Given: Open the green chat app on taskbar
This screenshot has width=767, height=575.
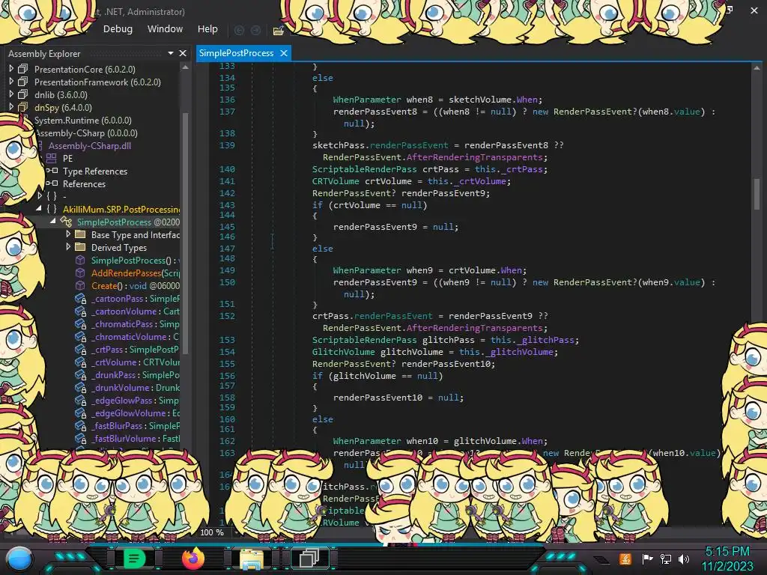Looking at the screenshot, I should click(x=134, y=559).
